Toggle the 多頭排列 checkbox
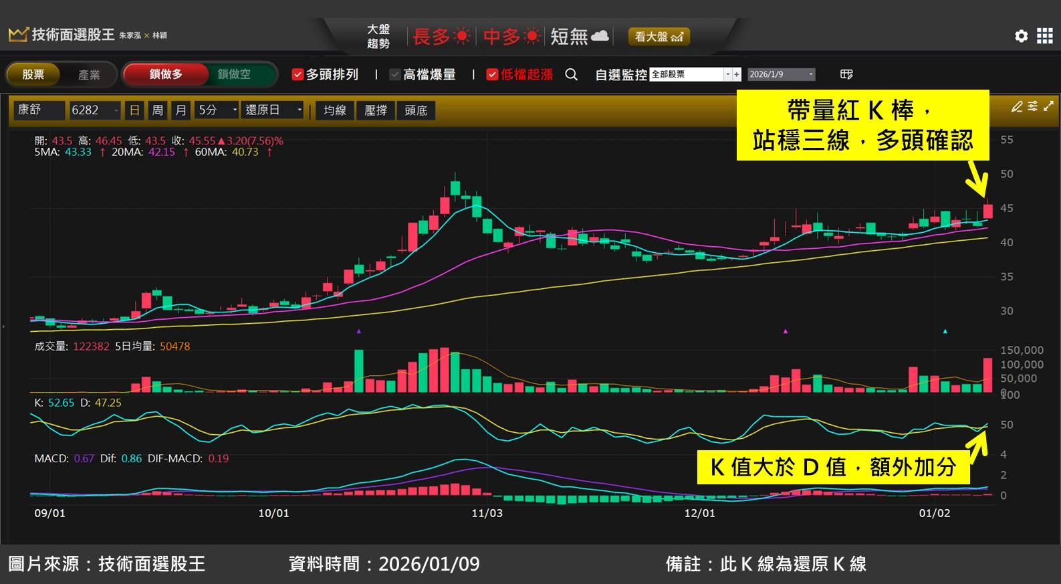Screen dimensions: 1061x584 coord(298,74)
